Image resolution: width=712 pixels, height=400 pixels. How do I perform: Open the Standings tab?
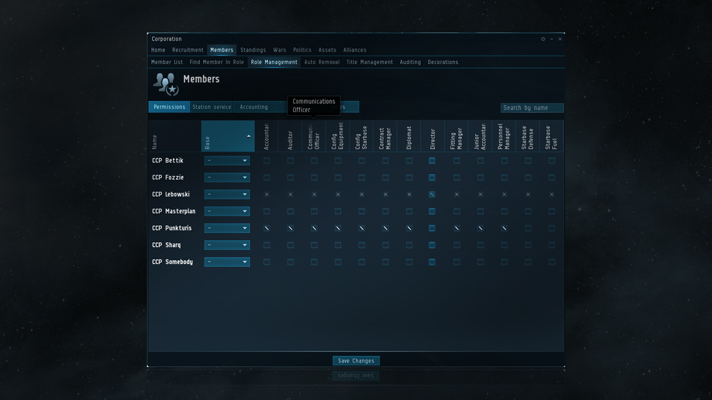(x=253, y=50)
